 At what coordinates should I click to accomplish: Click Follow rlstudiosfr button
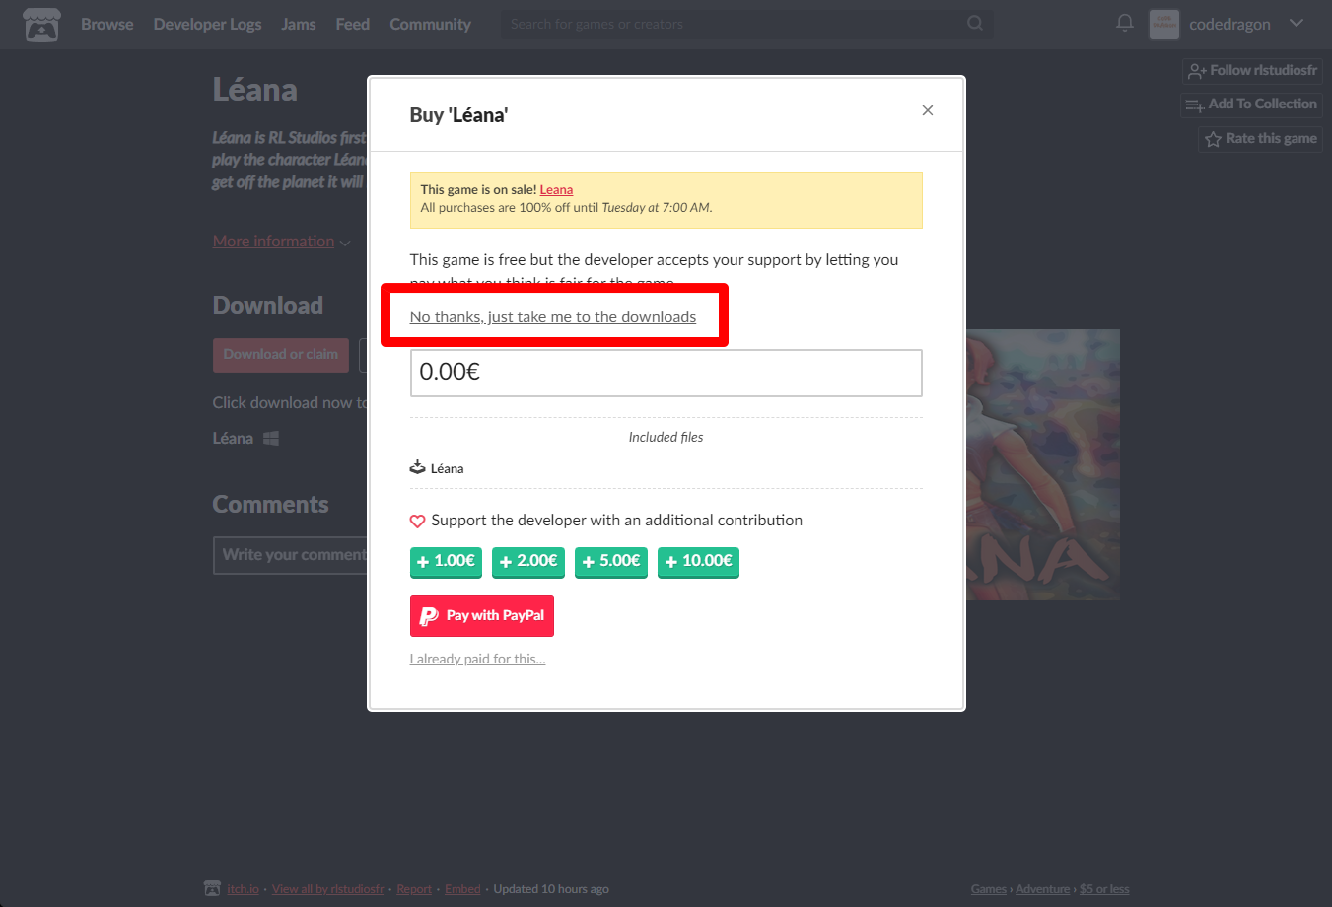click(1252, 70)
